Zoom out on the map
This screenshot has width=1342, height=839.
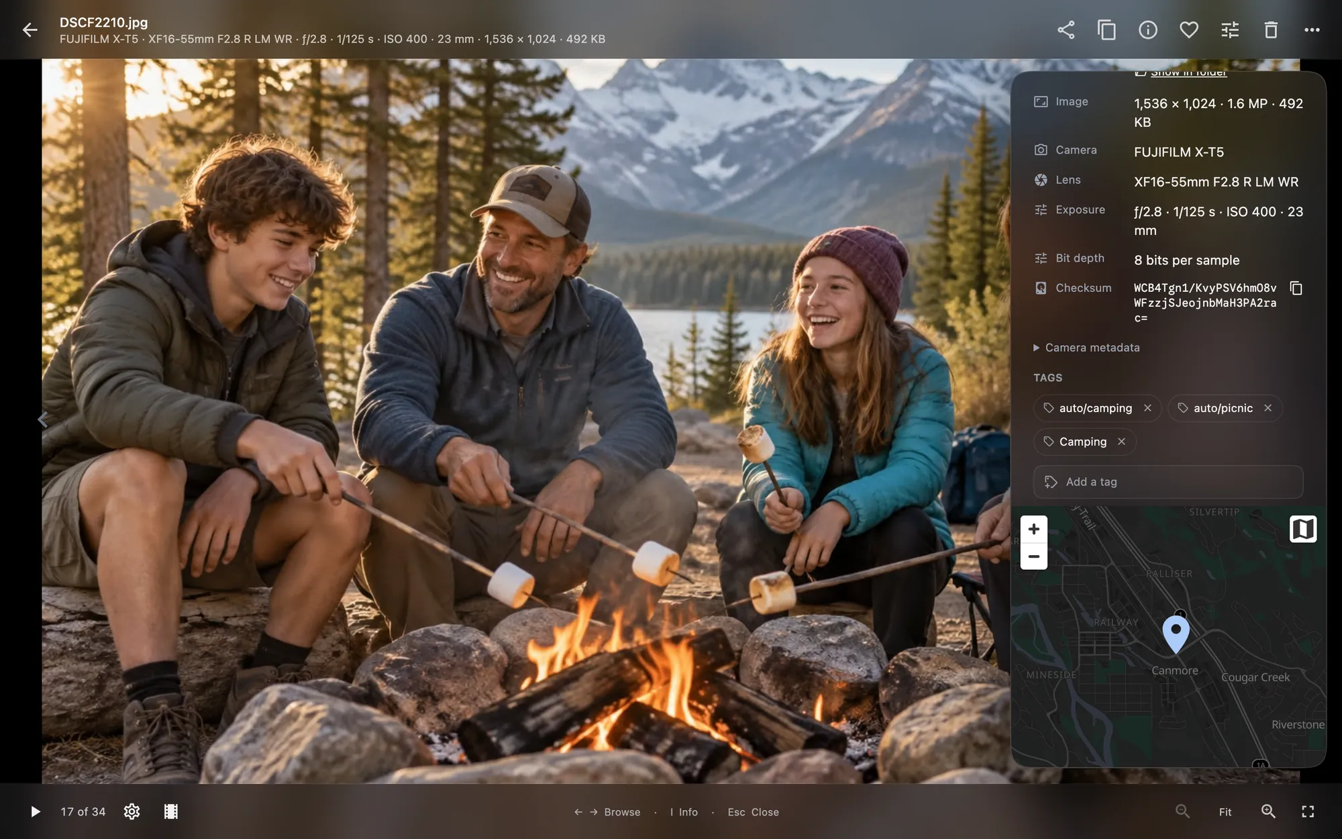tap(1034, 556)
